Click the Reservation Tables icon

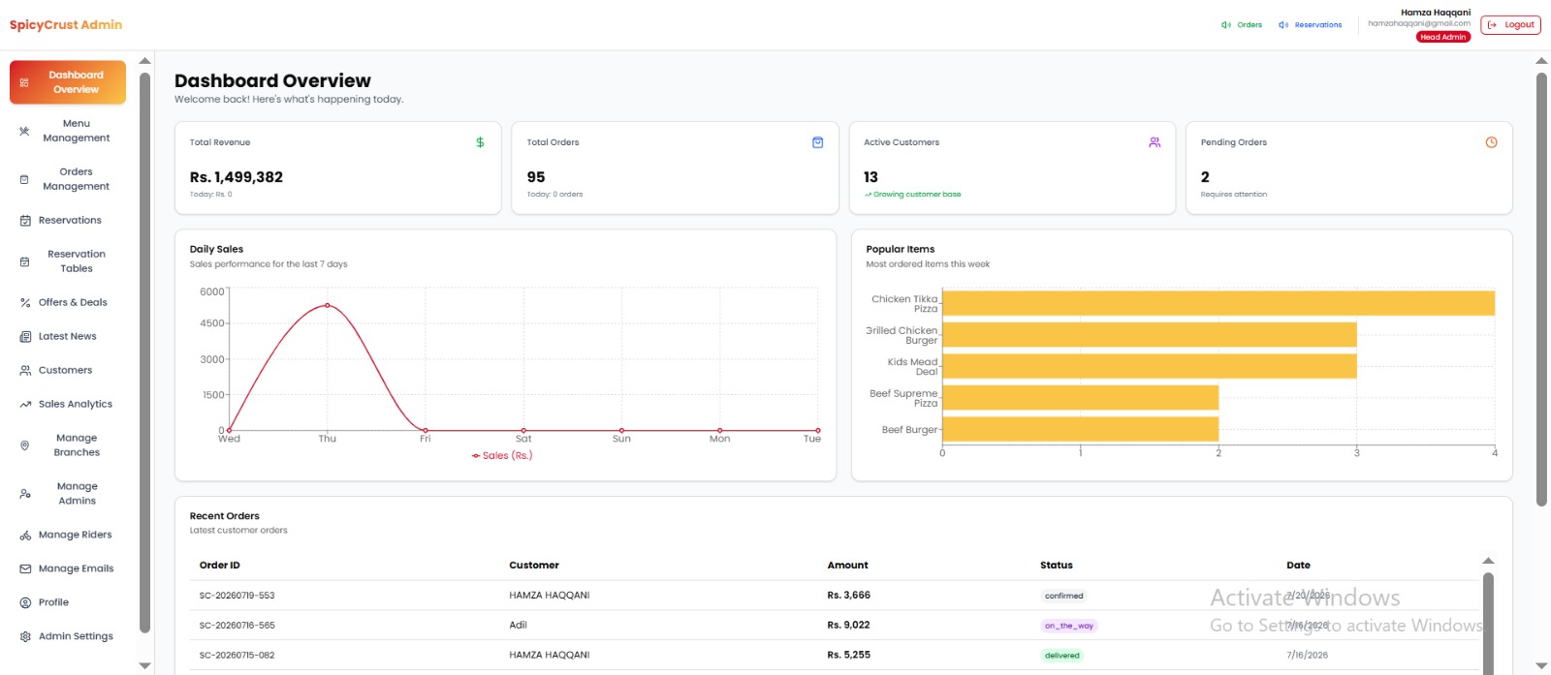tap(24, 261)
